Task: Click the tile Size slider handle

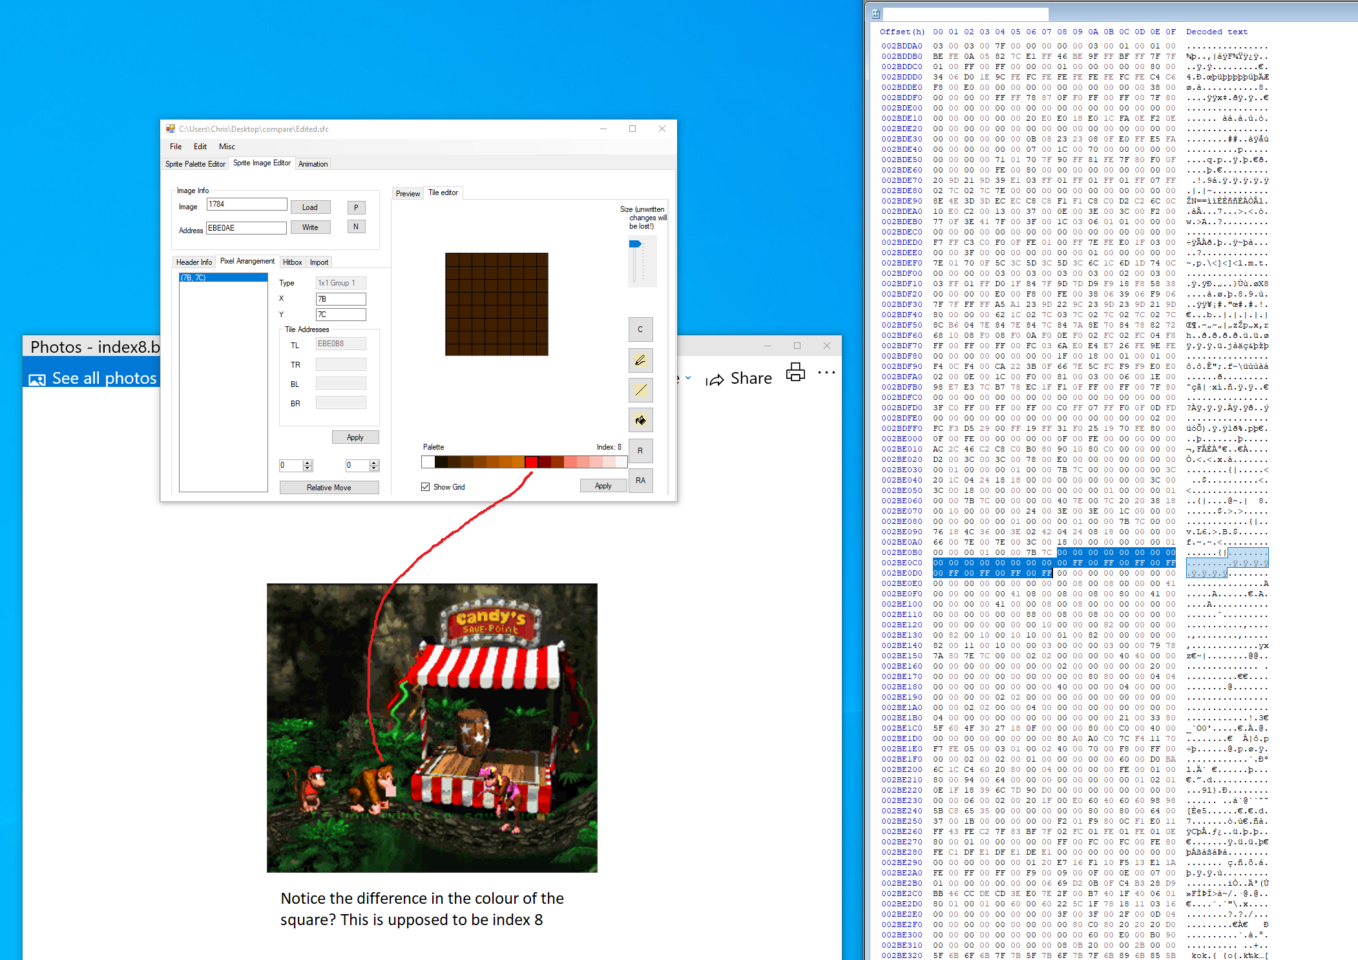Action: (x=635, y=244)
